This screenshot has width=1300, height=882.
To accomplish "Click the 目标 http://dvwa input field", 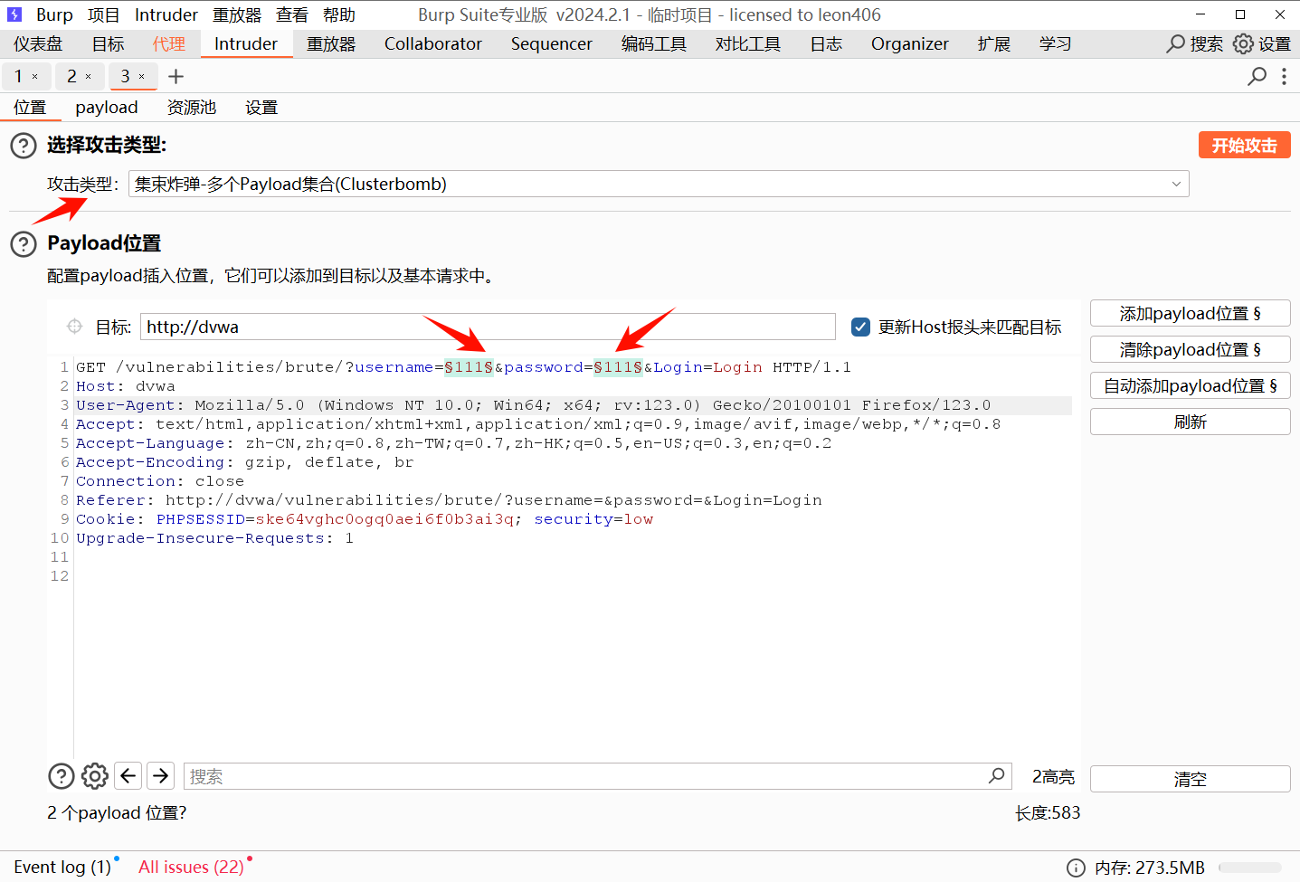I will pos(488,327).
